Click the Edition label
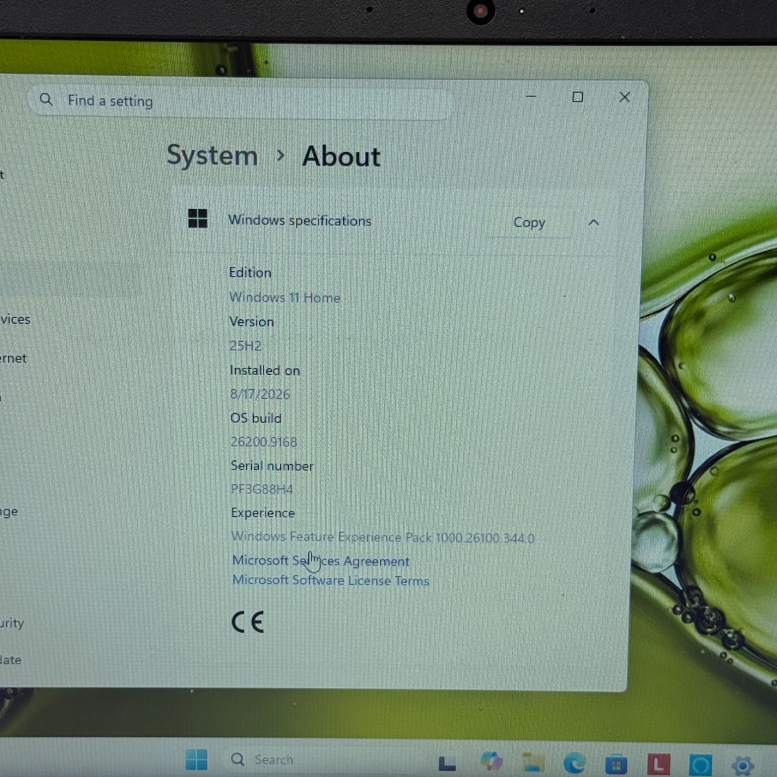Viewport: 777px width, 777px height. (250, 273)
